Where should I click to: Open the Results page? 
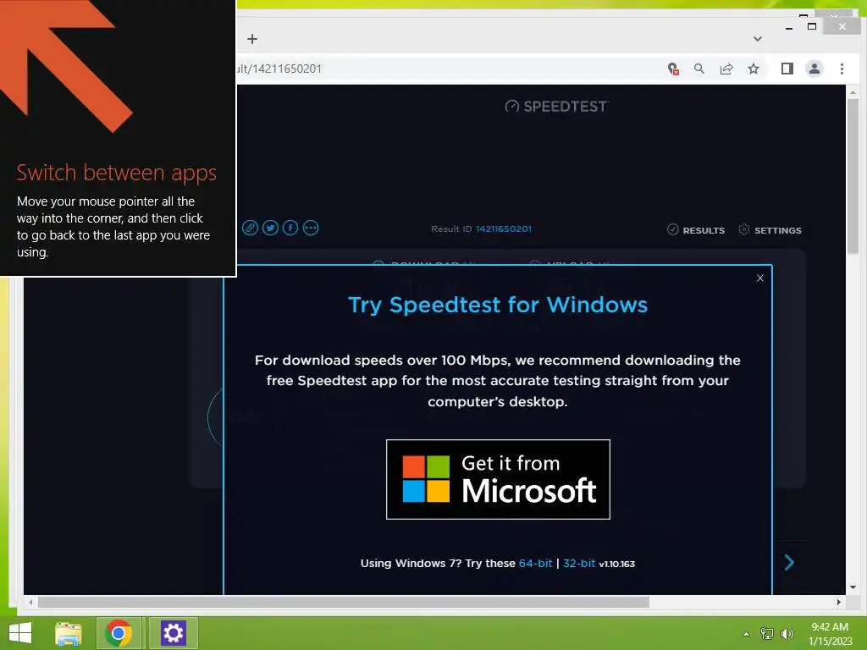[696, 230]
